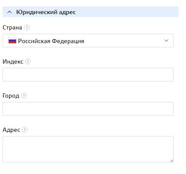The image size is (186, 174).
Task: Click empty area of blue section header
Action: coord(127,12)
